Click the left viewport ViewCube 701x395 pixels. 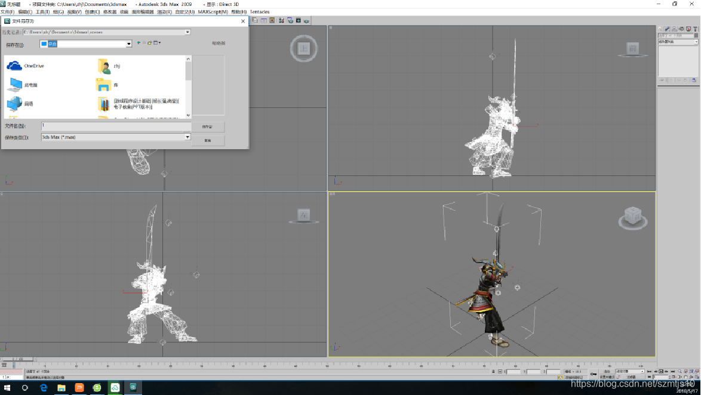pyautogui.click(x=304, y=216)
